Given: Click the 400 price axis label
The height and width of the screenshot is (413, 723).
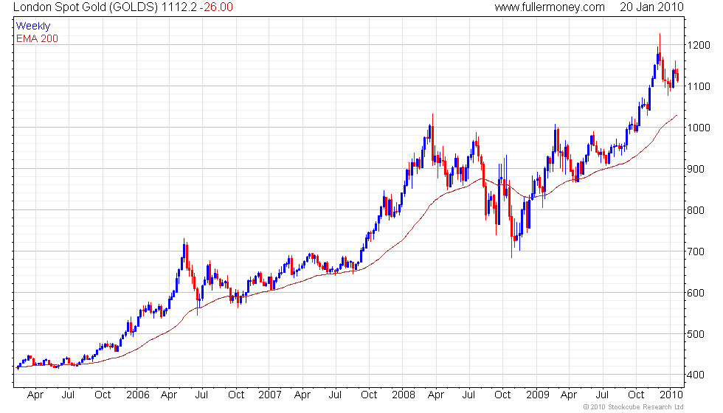Looking at the screenshot, I should (696, 375).
